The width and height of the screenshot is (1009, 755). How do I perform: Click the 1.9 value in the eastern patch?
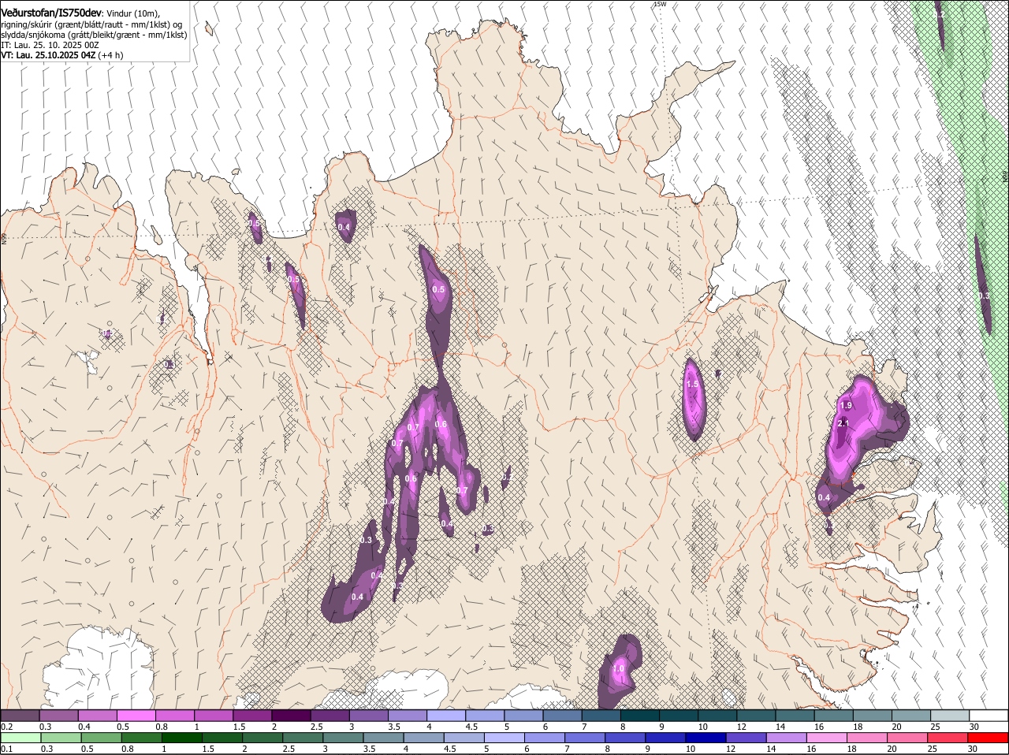pyautogui.click(x=847, y=405)
